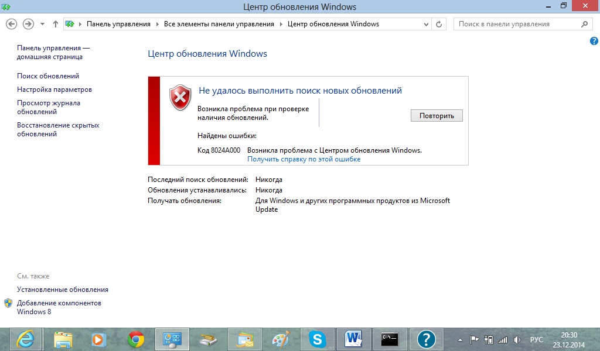Expand the arrow after Панель управления breadcrumb

pos(157,24)
